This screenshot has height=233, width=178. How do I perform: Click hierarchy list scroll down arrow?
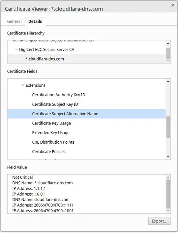point(168,61)
